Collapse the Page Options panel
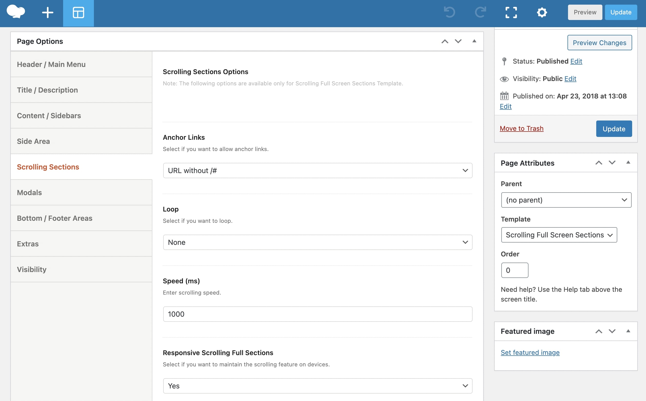The width and height of the screenshot is (646, 401). pyautogui.click(x=474, y=41)
